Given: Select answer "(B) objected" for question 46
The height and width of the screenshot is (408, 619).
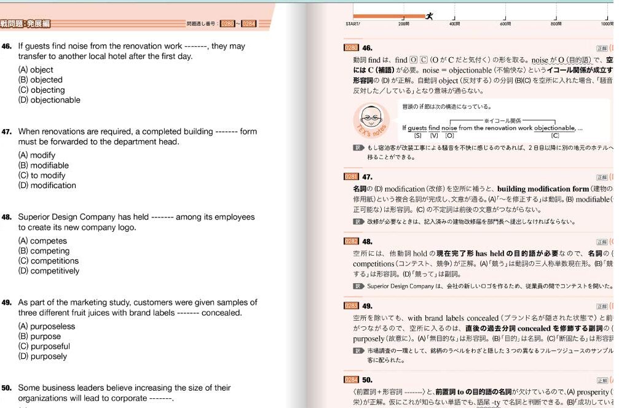Looking at the screenshot, I should tap(41, 80).
